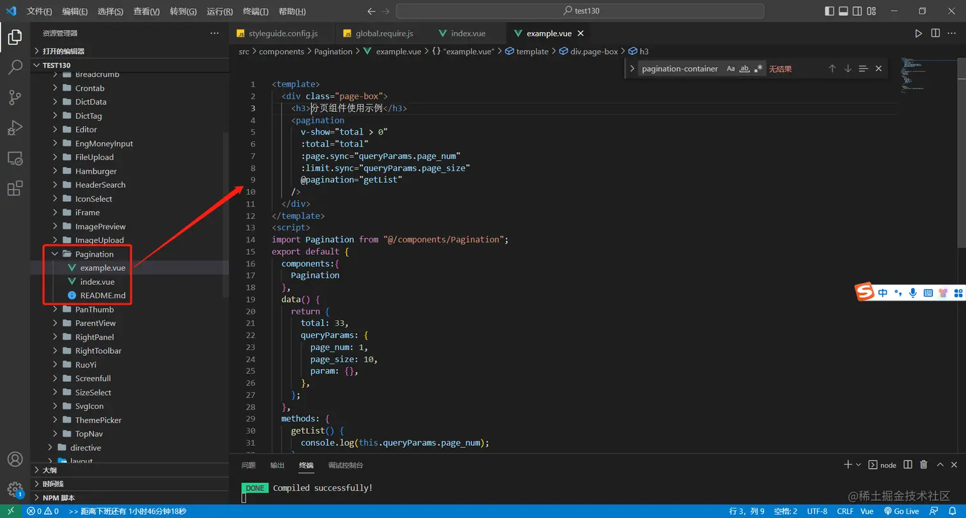The width and height of the screenshot is (966, 518).
Task: Go to previous find match arrow
Action: (x=832, y=68)
